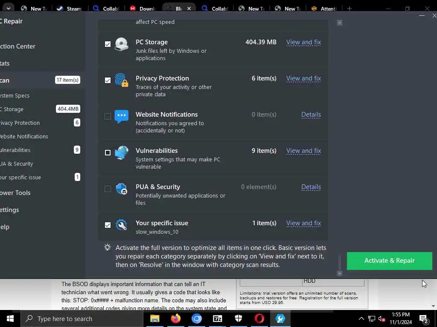Open the Windows Start menu
The image size is (437, 327).
pos(10,318)
